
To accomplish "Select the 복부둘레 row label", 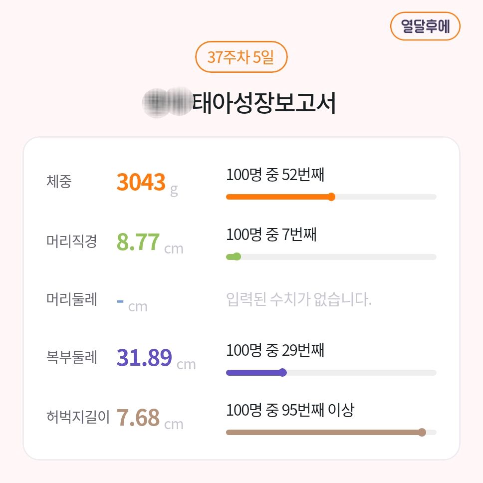I will pos(72,357).
